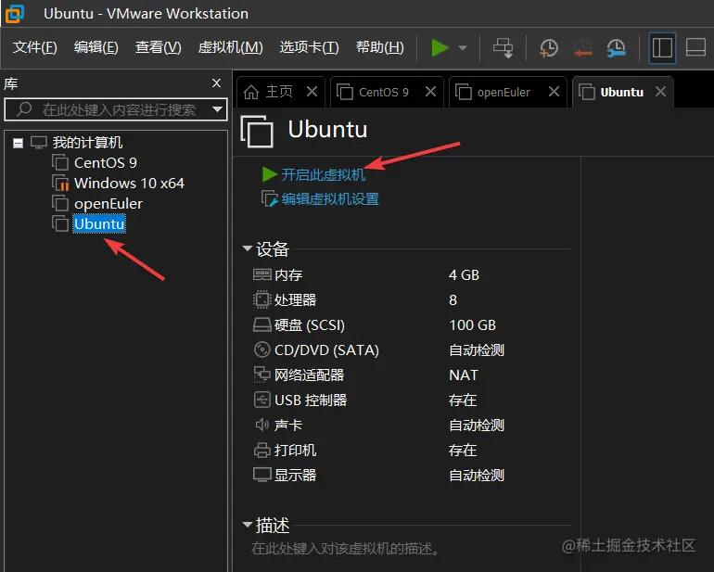Click the 硬盘 (SCSI) hard disk icon
The image size is (714, 572).
click(x=261, y=324)
